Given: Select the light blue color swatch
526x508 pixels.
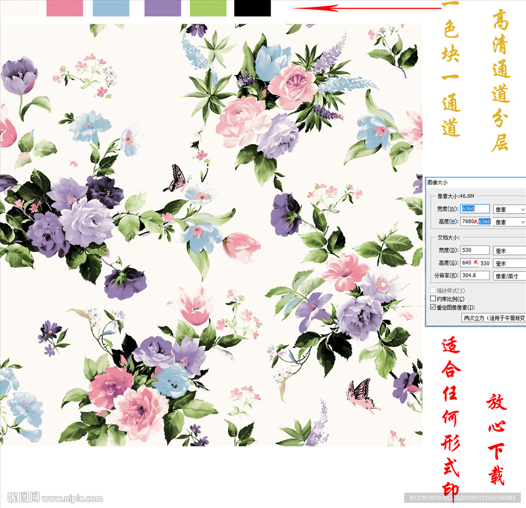Looking at the screenshot, I should (x=111, y=8).
